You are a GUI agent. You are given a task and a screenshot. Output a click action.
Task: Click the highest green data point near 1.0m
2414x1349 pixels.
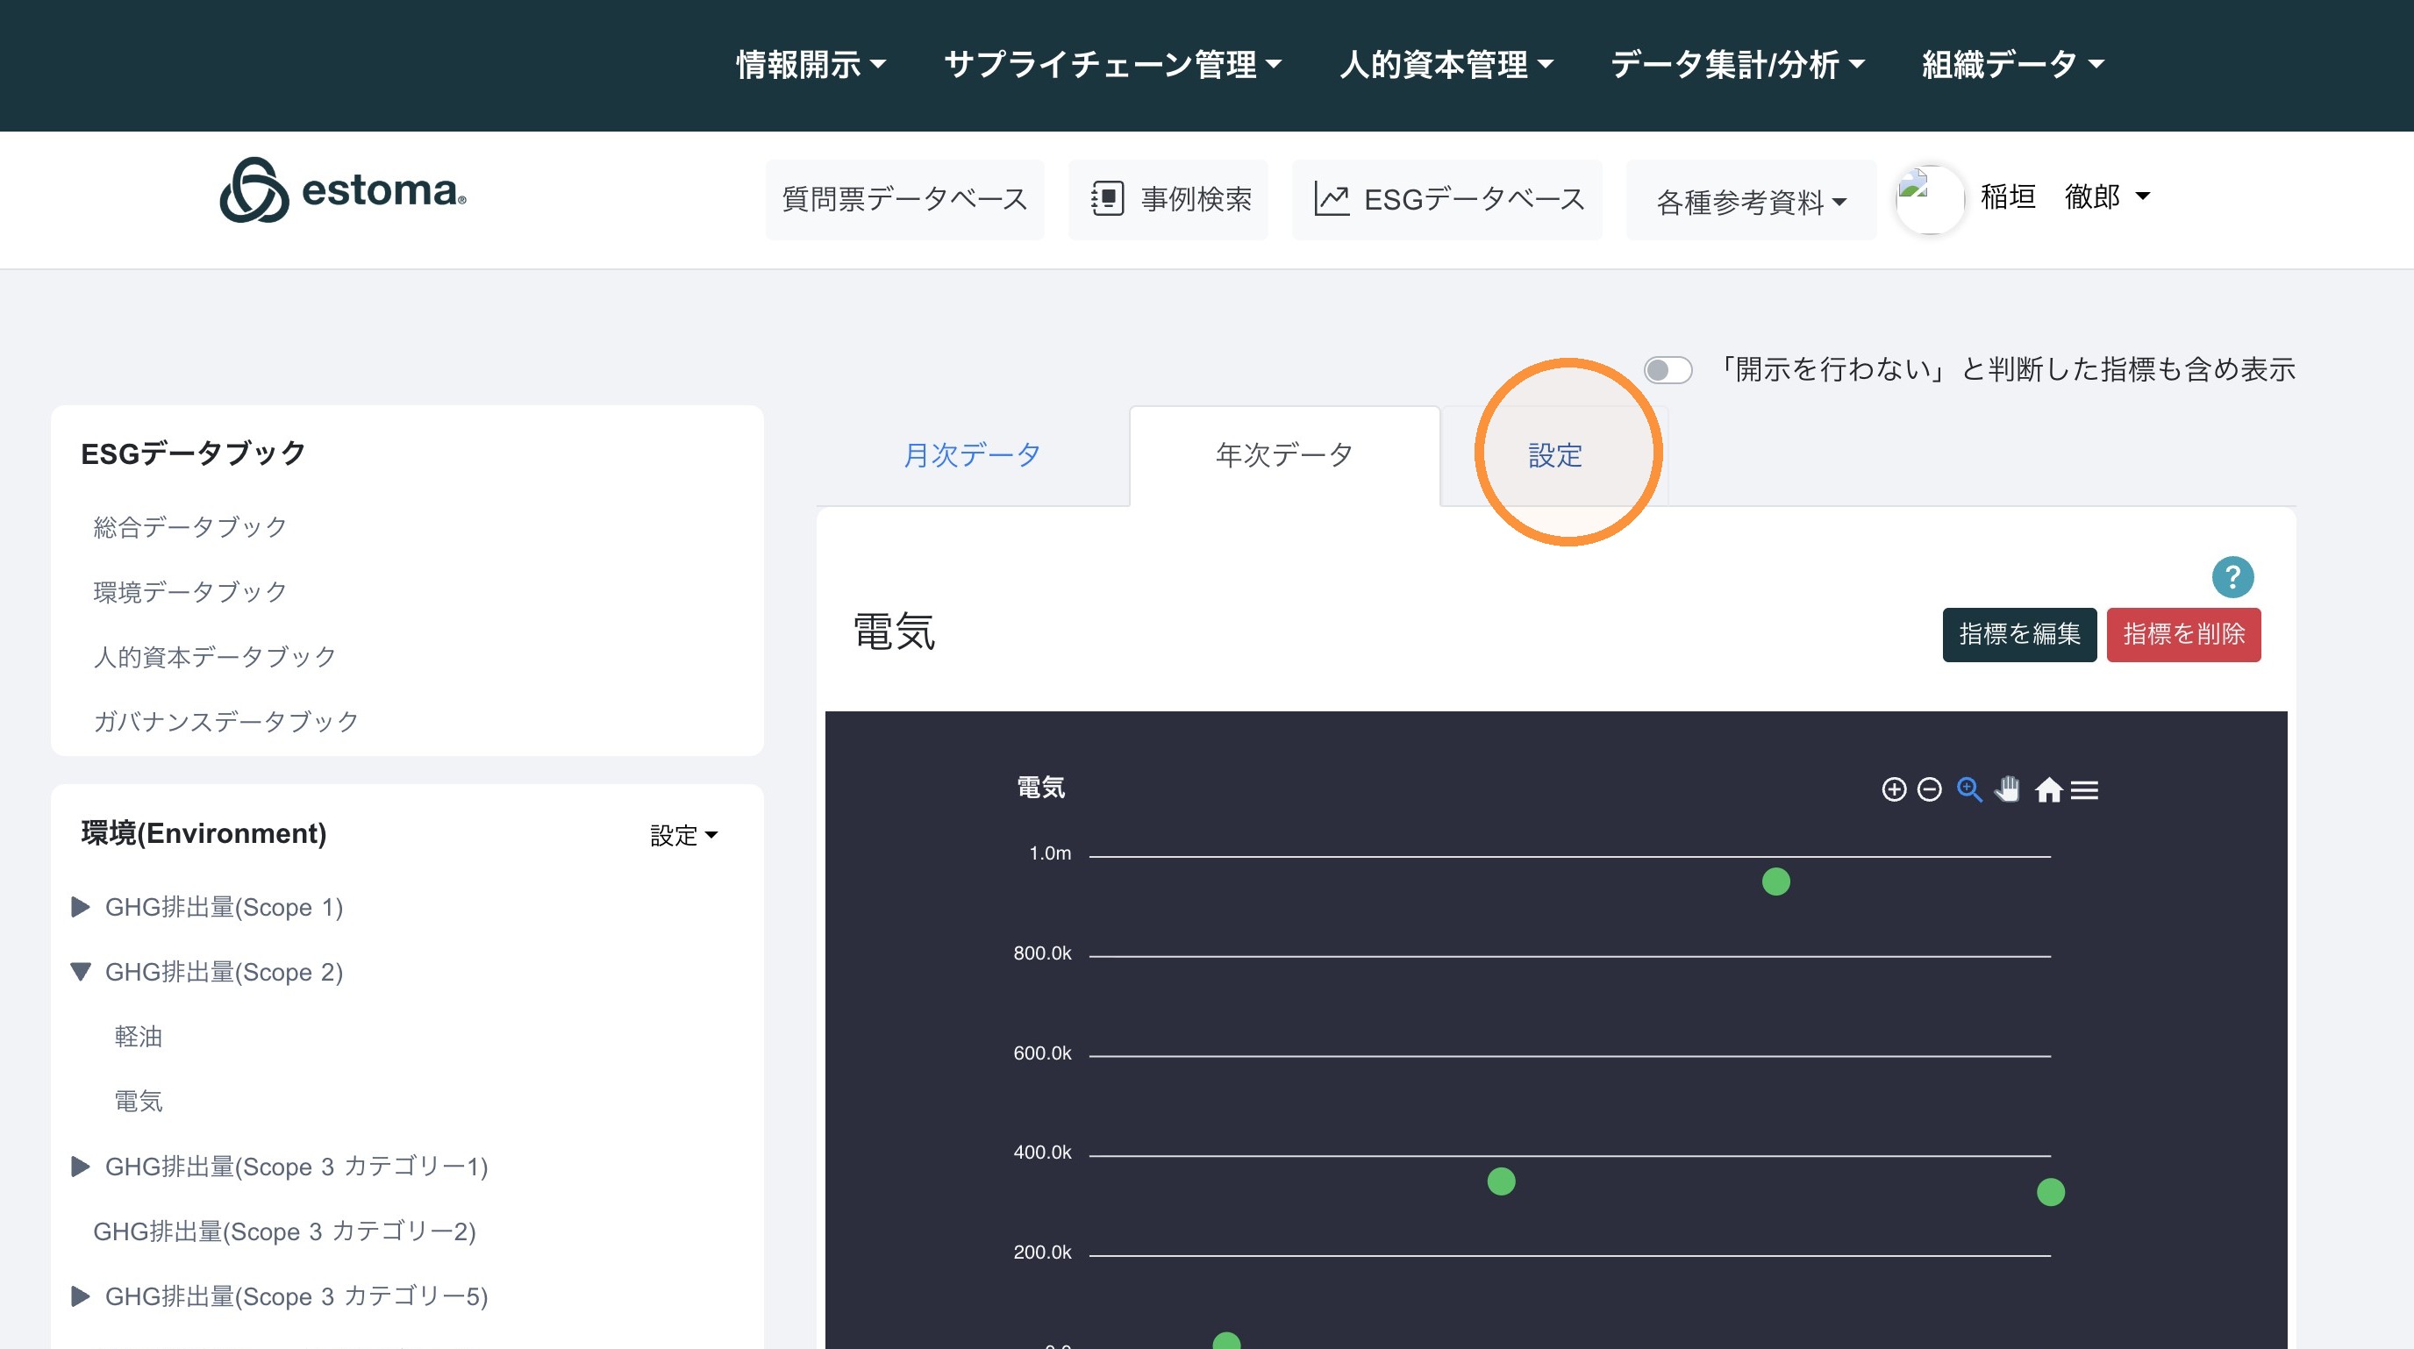point(1775,881)
